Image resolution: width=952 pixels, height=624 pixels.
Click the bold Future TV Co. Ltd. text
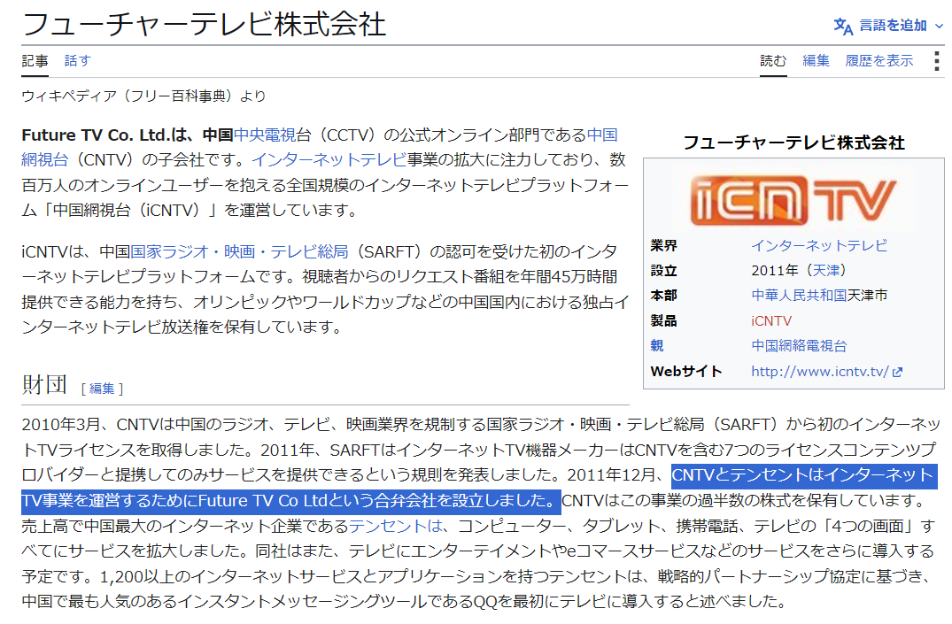[97, 135]
